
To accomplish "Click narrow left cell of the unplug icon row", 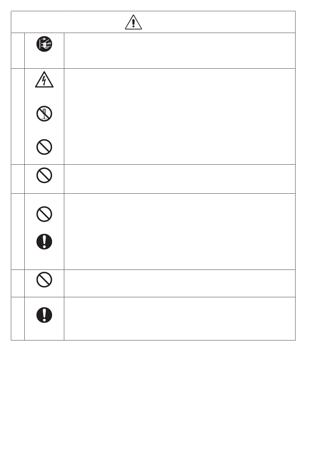I will point(18,50).
